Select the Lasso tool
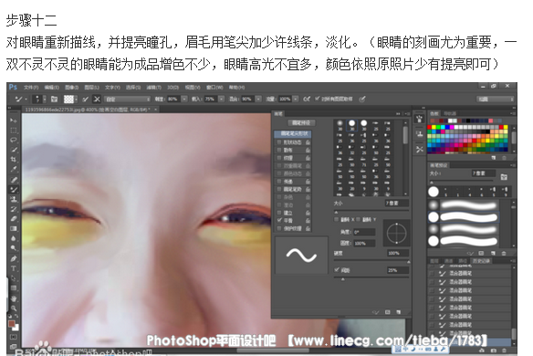The image size is (533, 356). [x=14, y=140]
